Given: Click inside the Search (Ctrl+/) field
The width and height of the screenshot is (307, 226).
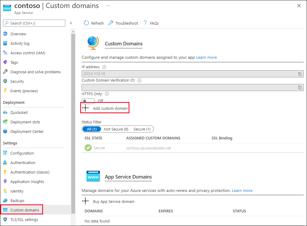Looking at the screenshot, I should point(34,23).
